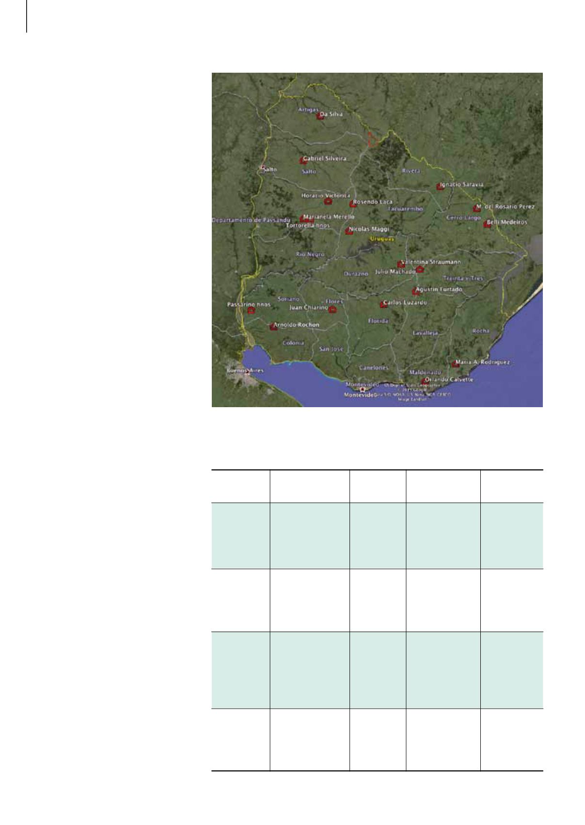Click the M. del Rosario Perez marker
The image size is (585, 825).
(476, 208)
